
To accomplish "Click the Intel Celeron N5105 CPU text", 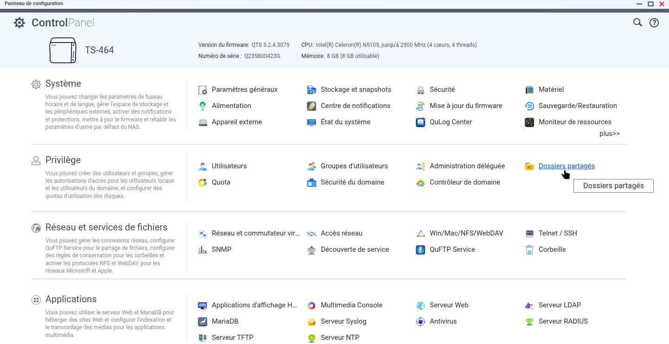I will pyautogui.click(x=396, y=45).
